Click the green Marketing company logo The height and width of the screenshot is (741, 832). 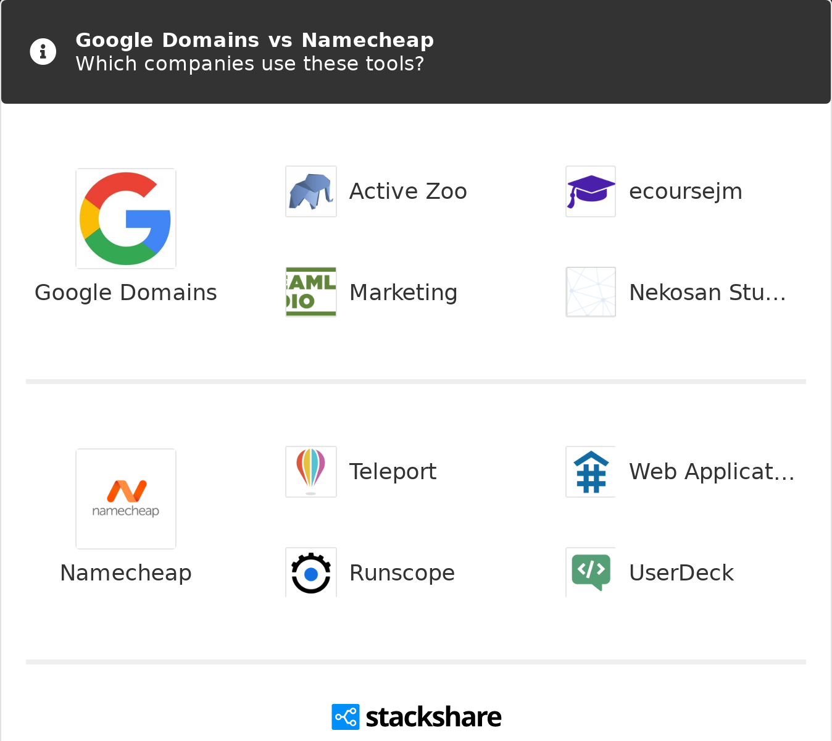pos(311,292)
